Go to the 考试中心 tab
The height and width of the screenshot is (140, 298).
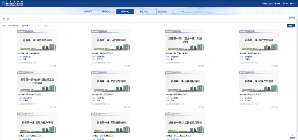[x=144, y=12]
